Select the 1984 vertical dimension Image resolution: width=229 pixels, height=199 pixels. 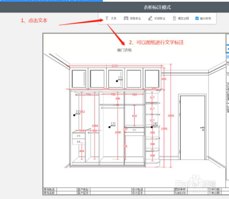coord(95,126)
